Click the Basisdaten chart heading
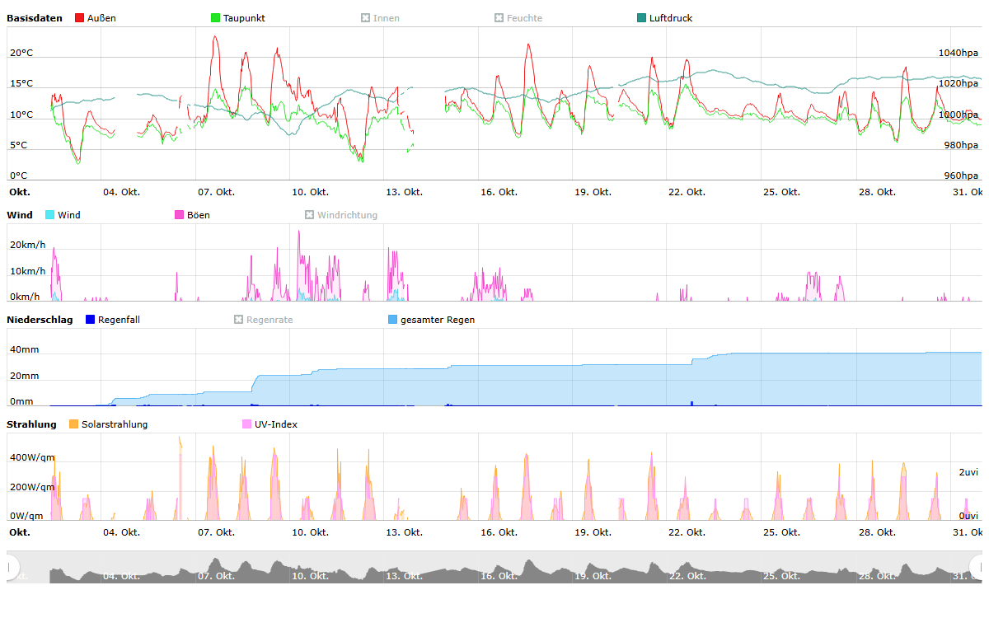The image size is (989, 618). pyautogui.click(x=35, y=18)
